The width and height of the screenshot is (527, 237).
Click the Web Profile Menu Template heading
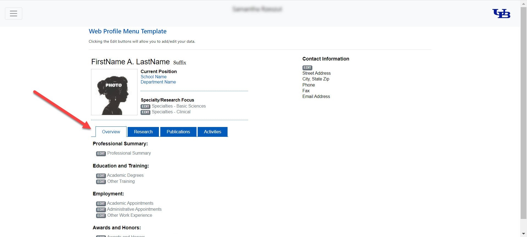(x=128, y=31)
